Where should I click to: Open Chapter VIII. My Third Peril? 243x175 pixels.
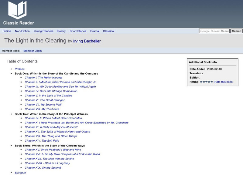tap(42, 109)
